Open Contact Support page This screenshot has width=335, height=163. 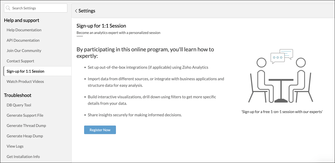tap(21, 61)
